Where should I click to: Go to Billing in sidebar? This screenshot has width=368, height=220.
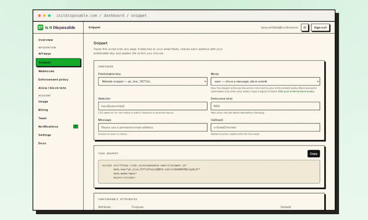[43, 110]
